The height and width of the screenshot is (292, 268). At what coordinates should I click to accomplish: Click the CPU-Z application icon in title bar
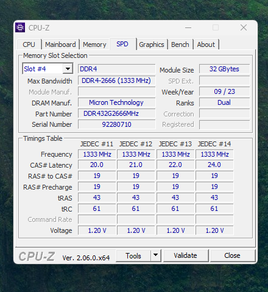click(x=20, y=27)
